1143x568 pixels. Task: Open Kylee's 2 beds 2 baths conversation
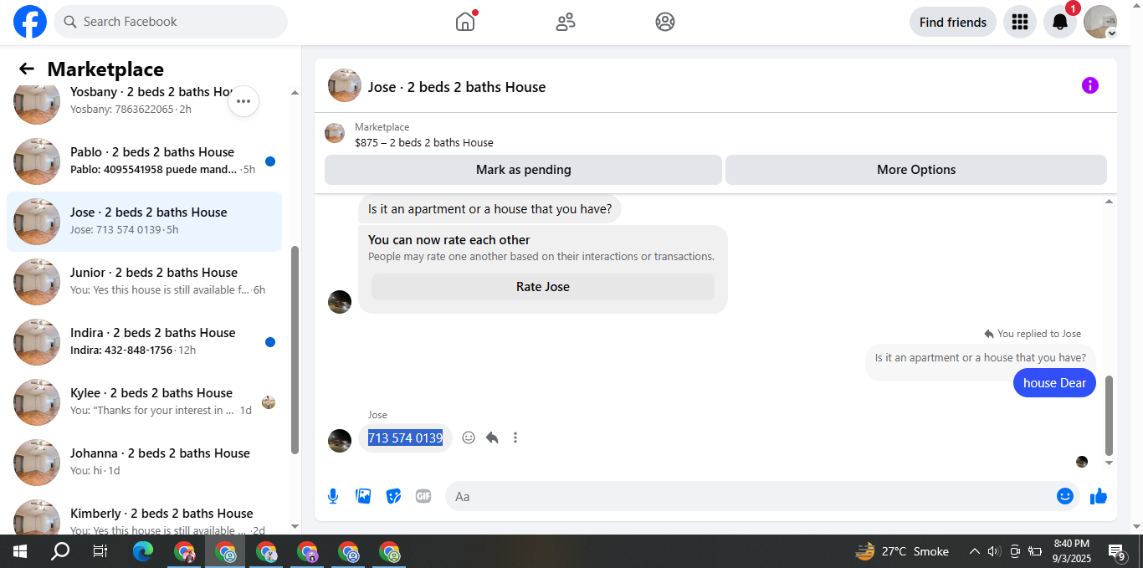[x=144, y=402]
